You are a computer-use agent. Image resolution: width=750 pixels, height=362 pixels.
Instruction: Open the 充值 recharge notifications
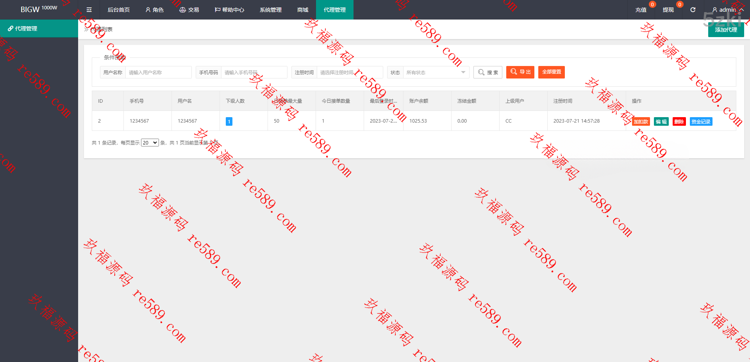tap(641, 10)
